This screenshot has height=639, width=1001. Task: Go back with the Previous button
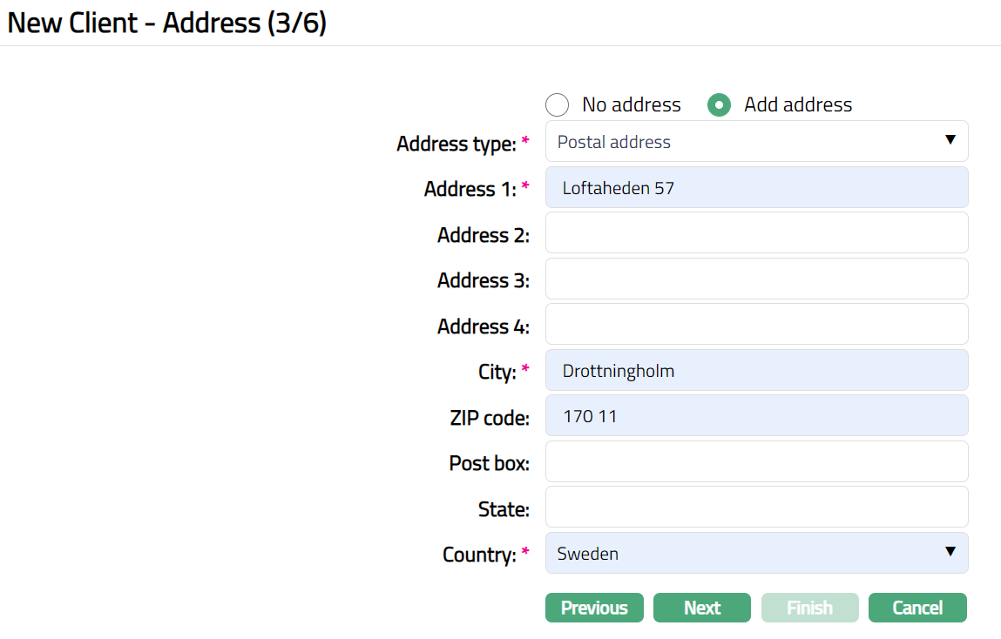coord(594,608)
